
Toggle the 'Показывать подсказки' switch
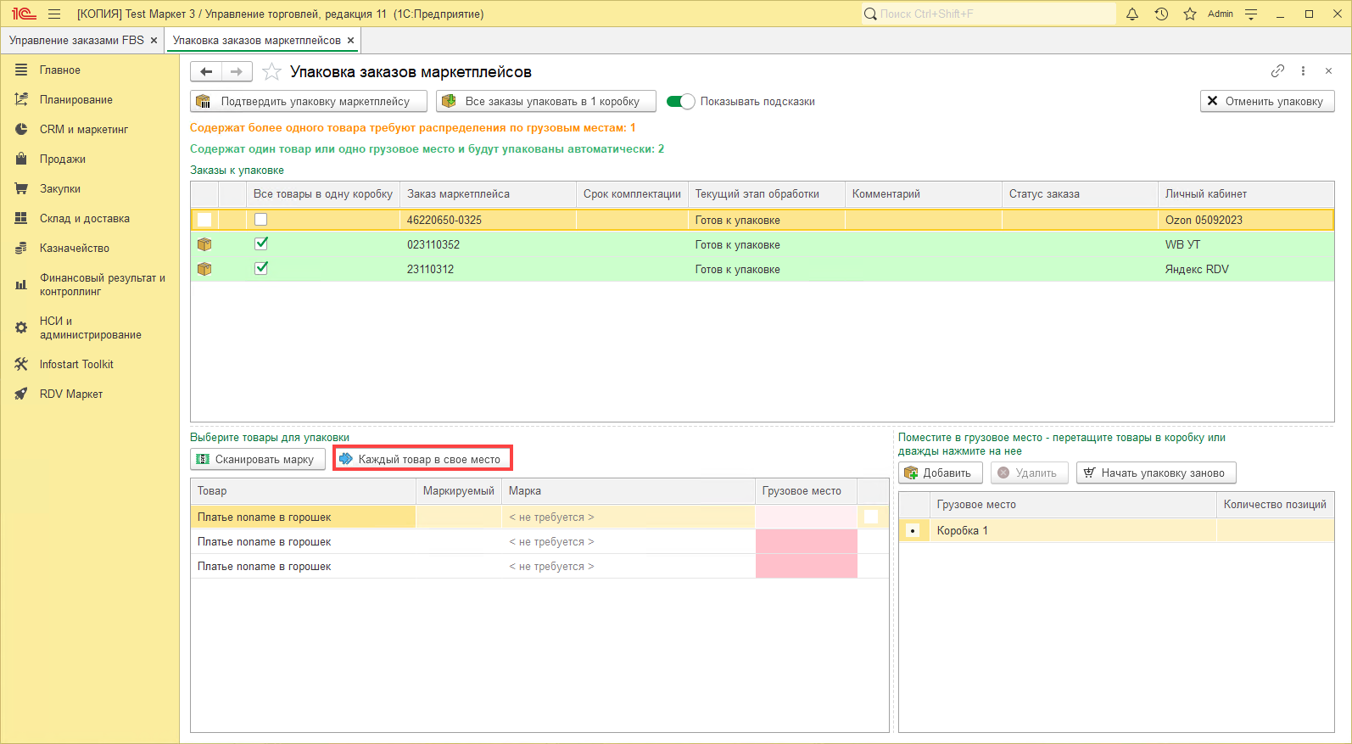coord(680,102)
